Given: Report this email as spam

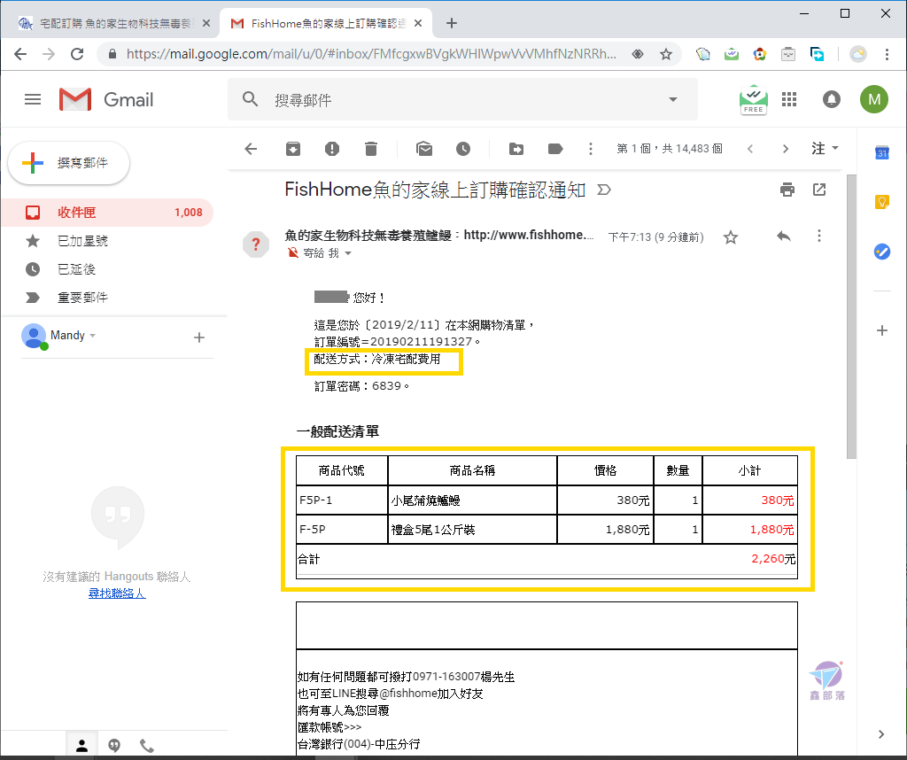Looking at the screenshot, I should tap(332, 149).
